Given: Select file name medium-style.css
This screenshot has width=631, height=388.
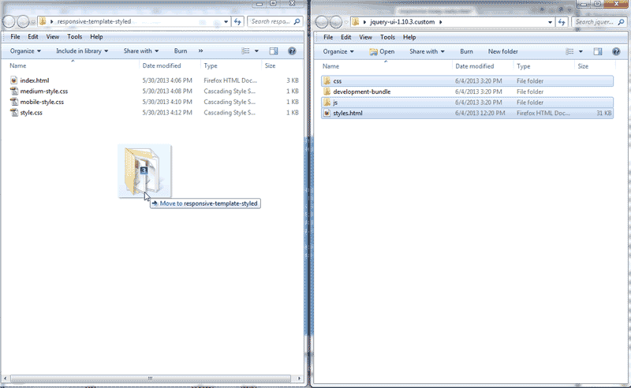Looking at the screenshot, I should pyautogui.click(x=44, y=91).
